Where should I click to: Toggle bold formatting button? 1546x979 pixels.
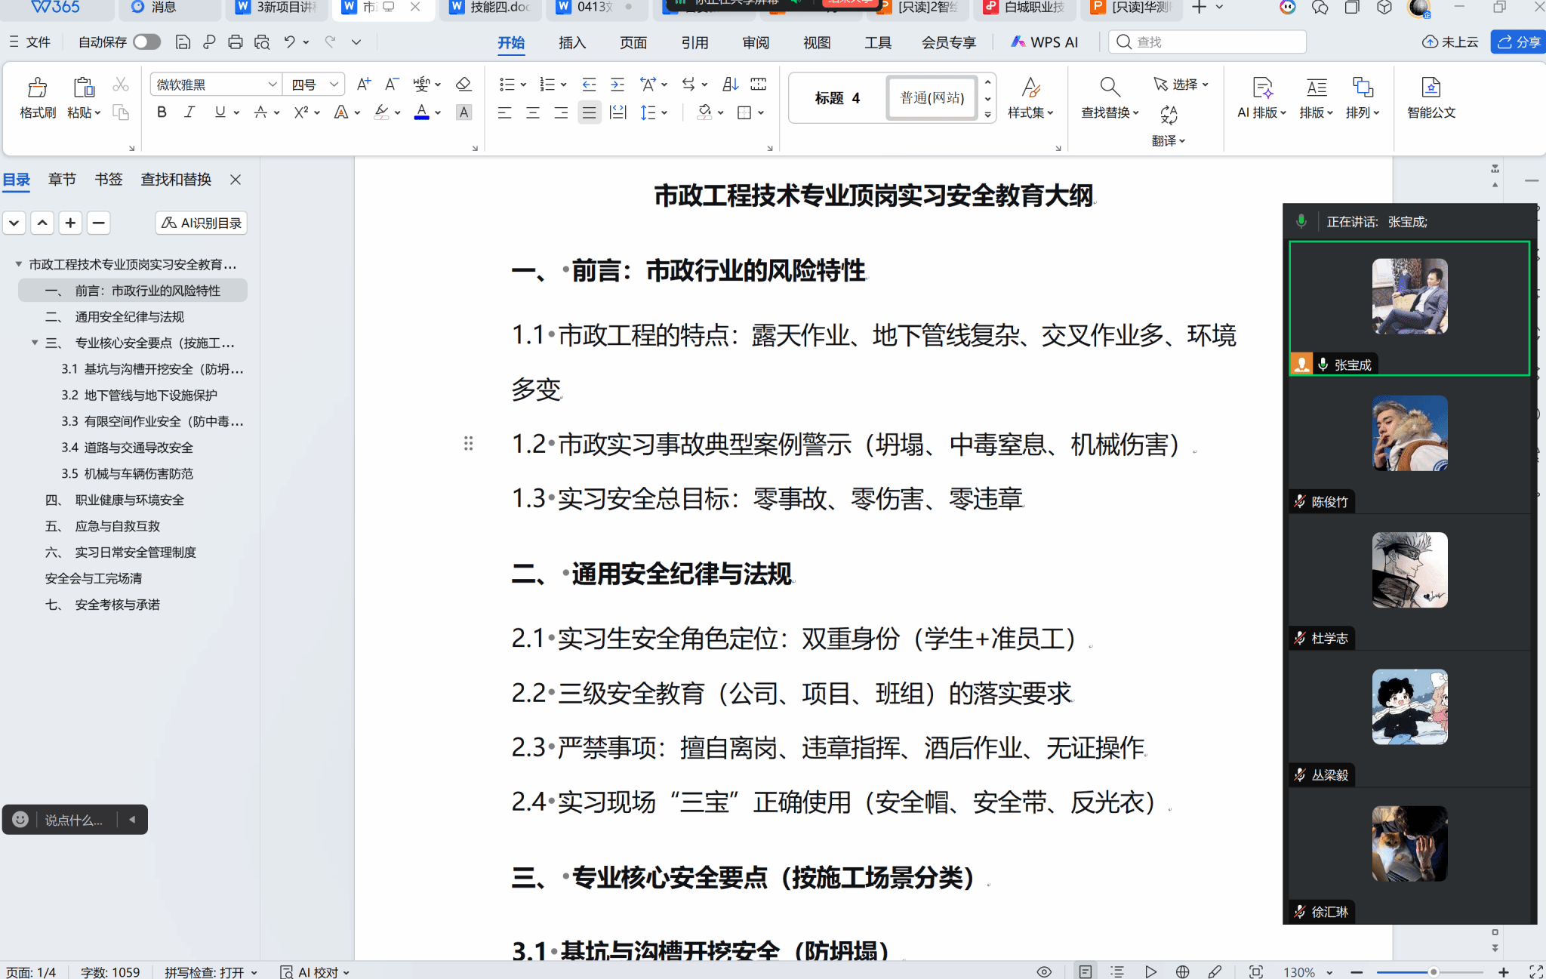click(162, 112)
